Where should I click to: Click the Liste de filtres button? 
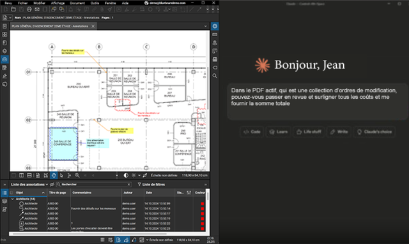coord(151,184)
